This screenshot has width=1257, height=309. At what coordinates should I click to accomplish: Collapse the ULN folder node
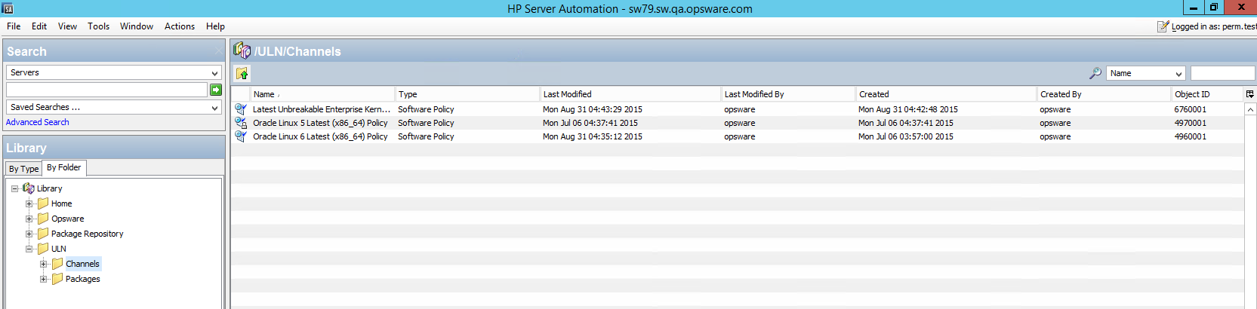(x=29, y=249)
